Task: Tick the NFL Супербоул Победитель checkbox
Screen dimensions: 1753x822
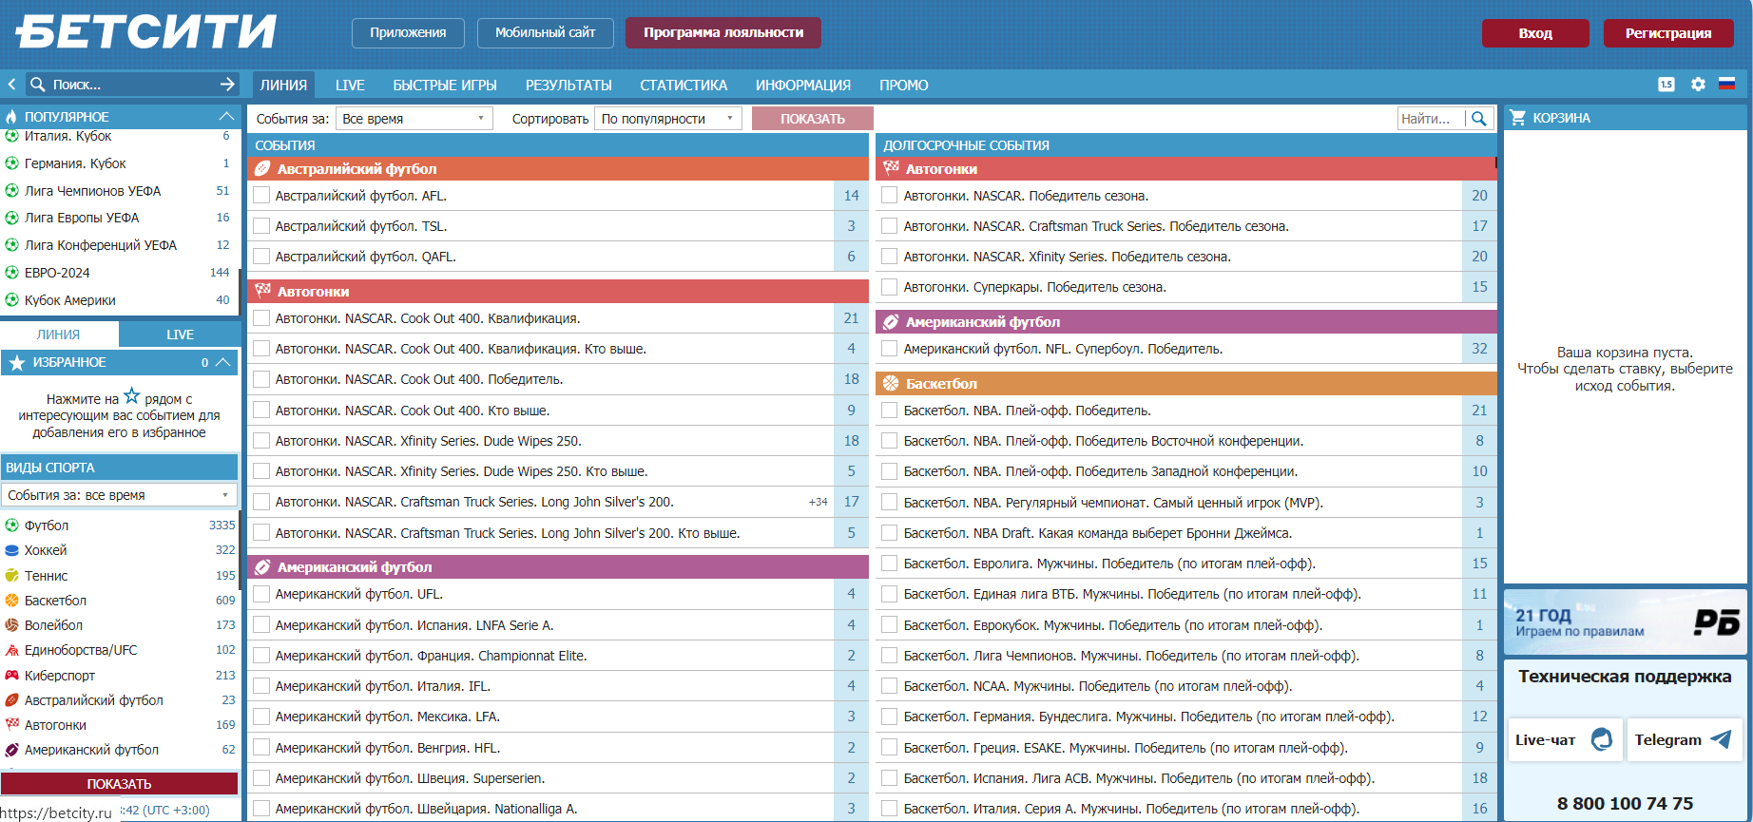Action: pyautogui.click(x=890, y=349)
